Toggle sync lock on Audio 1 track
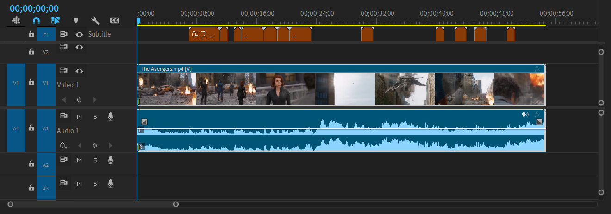Screen dimensions: 611x214 [x=64, y=116]
